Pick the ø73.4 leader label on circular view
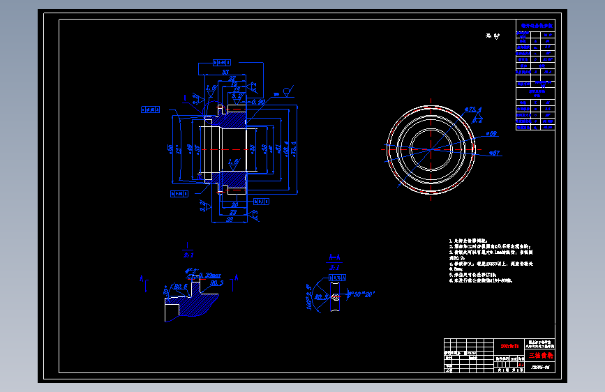The image size is (605, 392). click(473, 110)
